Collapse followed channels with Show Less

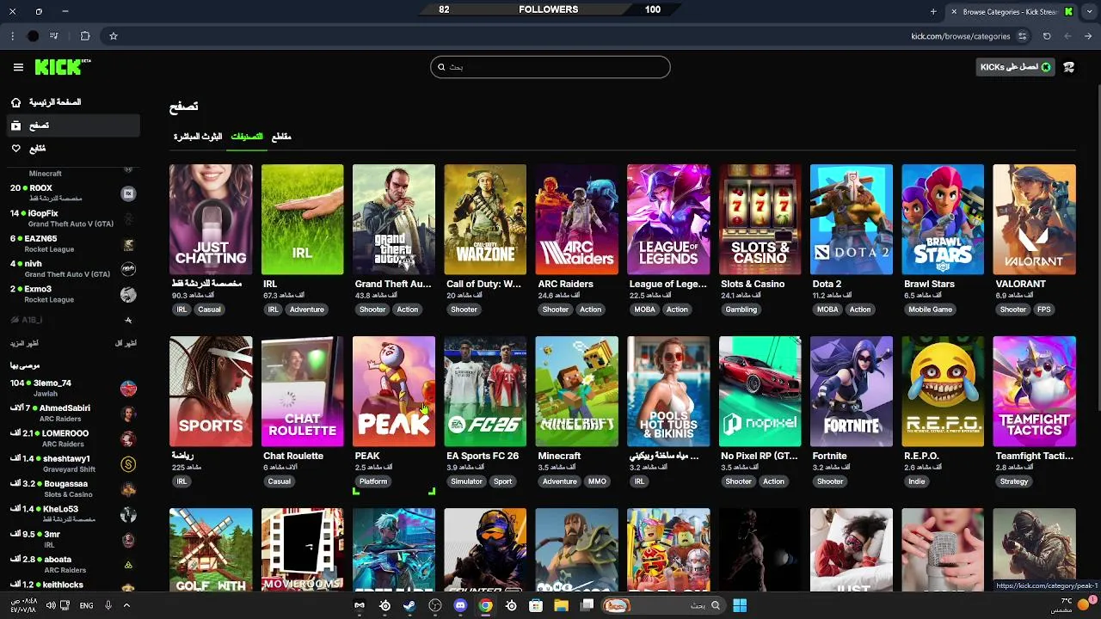tap(126, 343)
